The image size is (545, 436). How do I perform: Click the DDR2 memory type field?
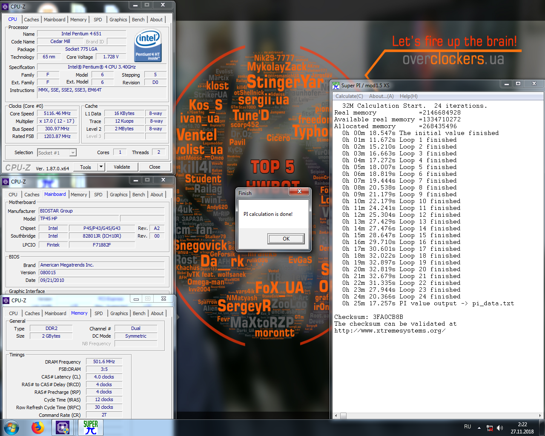[x=52, y=328]
